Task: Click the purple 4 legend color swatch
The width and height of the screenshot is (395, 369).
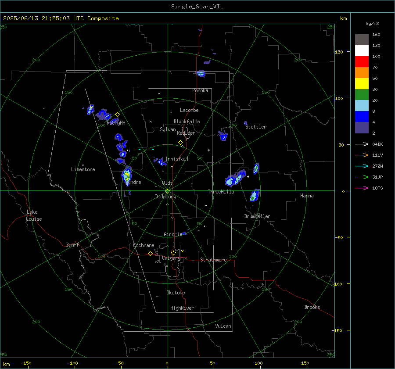Action: point(362,128)
